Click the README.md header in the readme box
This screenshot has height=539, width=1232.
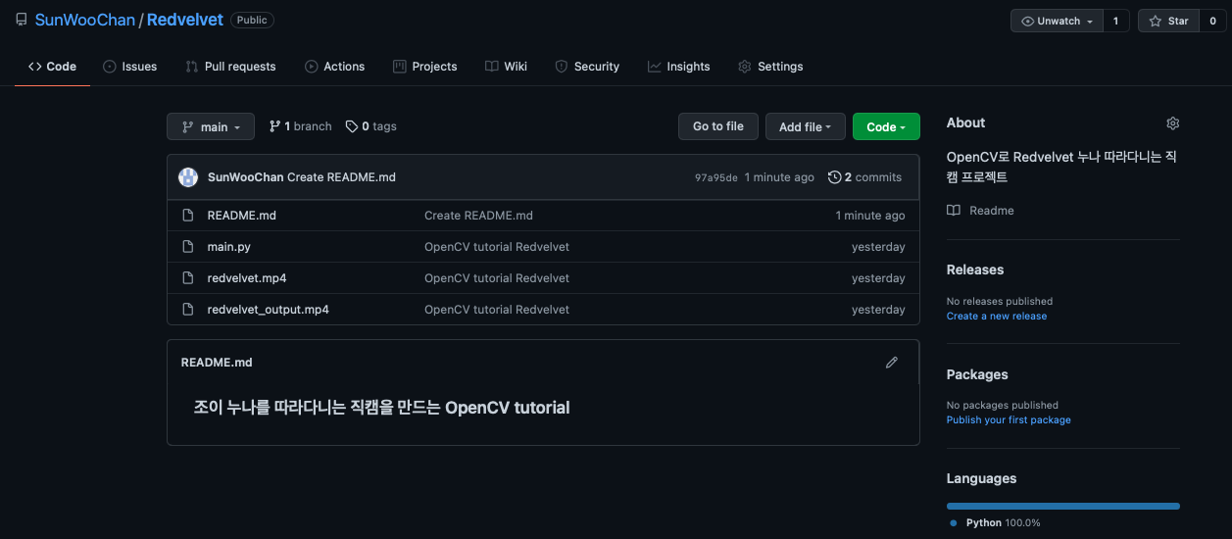217,363
